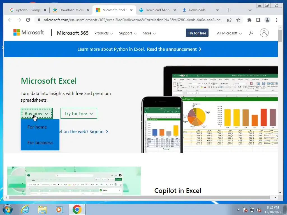Click the Microsoft logo
The height and width of the screenshot is (215, 287).
(29, 32)
